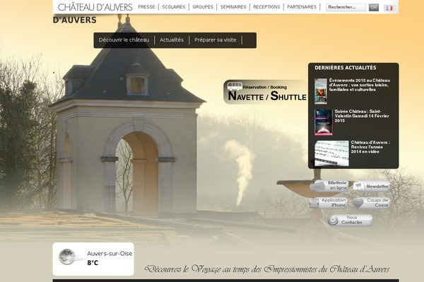The height and width of the screenshot is (282, 424).
Task: Click the heart icon on Coups de Coeur
Action: tap(358, 203)
